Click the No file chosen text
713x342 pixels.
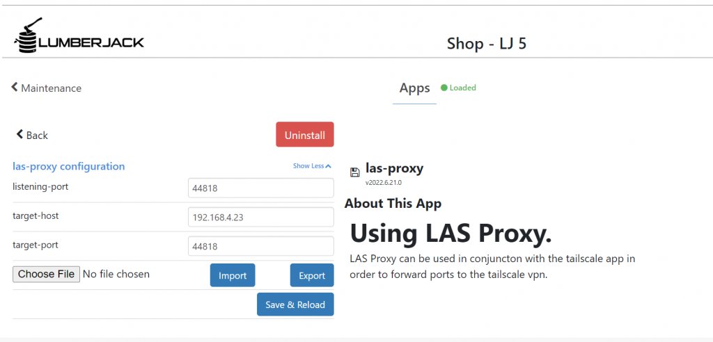tap(116, 275)
